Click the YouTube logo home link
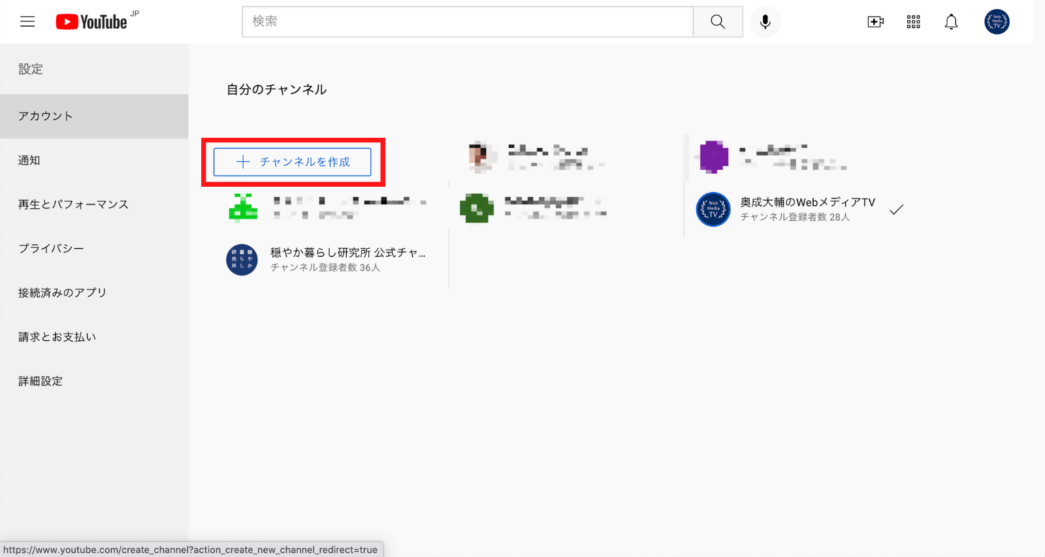Viewport: 1045px width, 557px height. [x=92, y=22]
